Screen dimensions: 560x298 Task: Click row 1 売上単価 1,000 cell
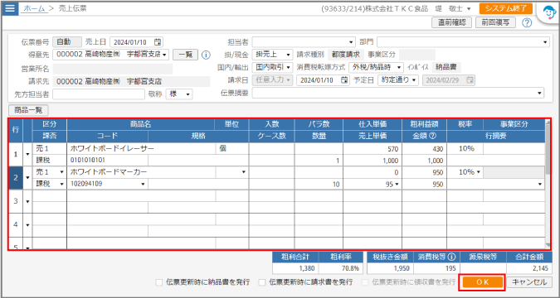click(x=373, y=161)
